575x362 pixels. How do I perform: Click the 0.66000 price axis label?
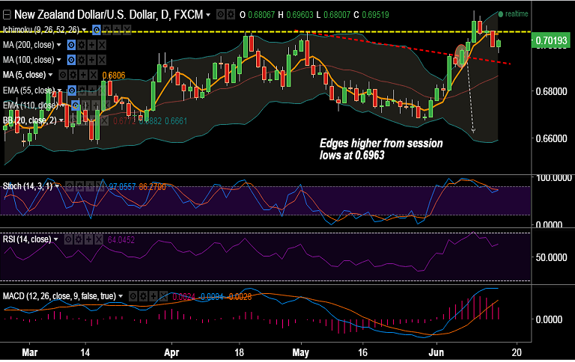551,139
